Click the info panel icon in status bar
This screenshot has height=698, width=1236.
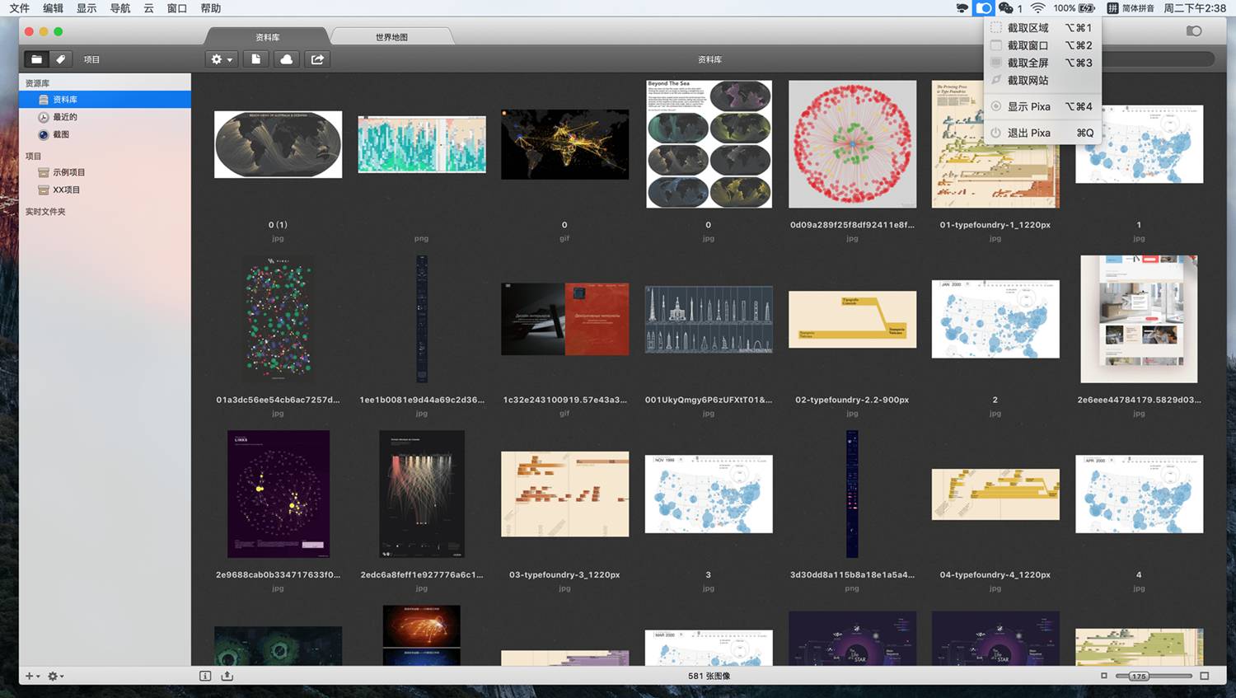coord(205,676)
